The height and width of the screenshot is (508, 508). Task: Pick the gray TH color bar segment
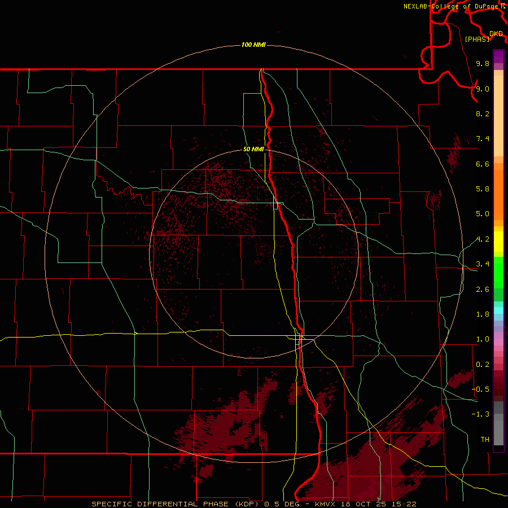(x=498, y=432)
